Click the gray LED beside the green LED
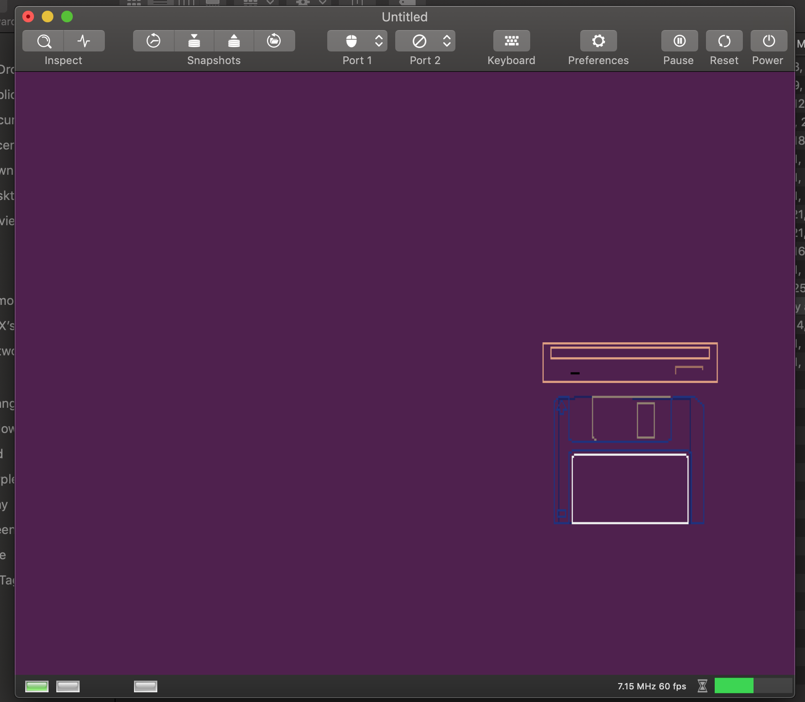 [x=68, y=686]
